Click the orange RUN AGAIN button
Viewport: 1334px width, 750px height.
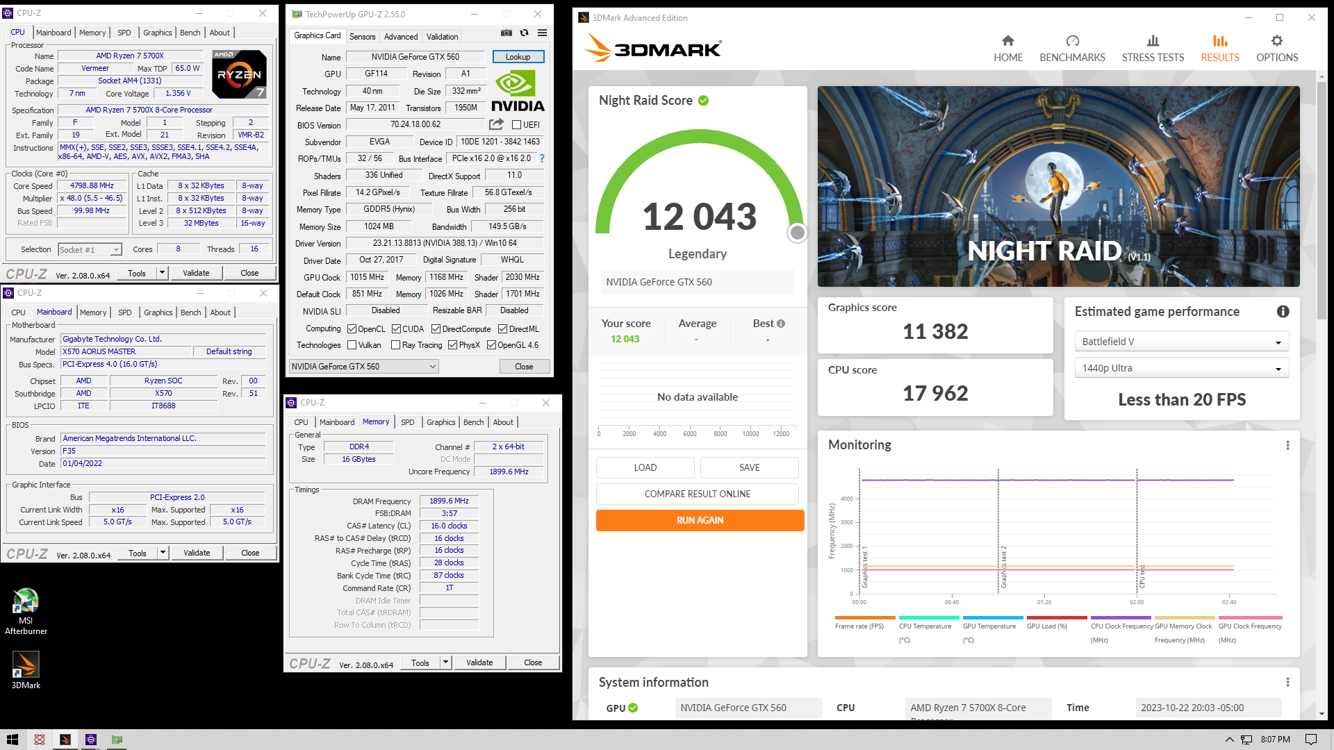(x=700, y=520)
